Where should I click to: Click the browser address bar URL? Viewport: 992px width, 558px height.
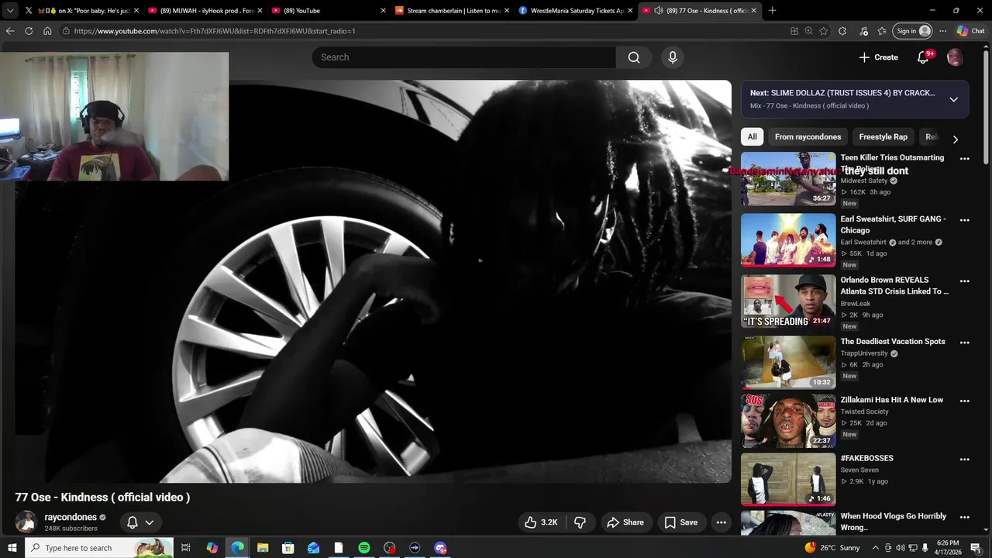(x=215, y=31)
